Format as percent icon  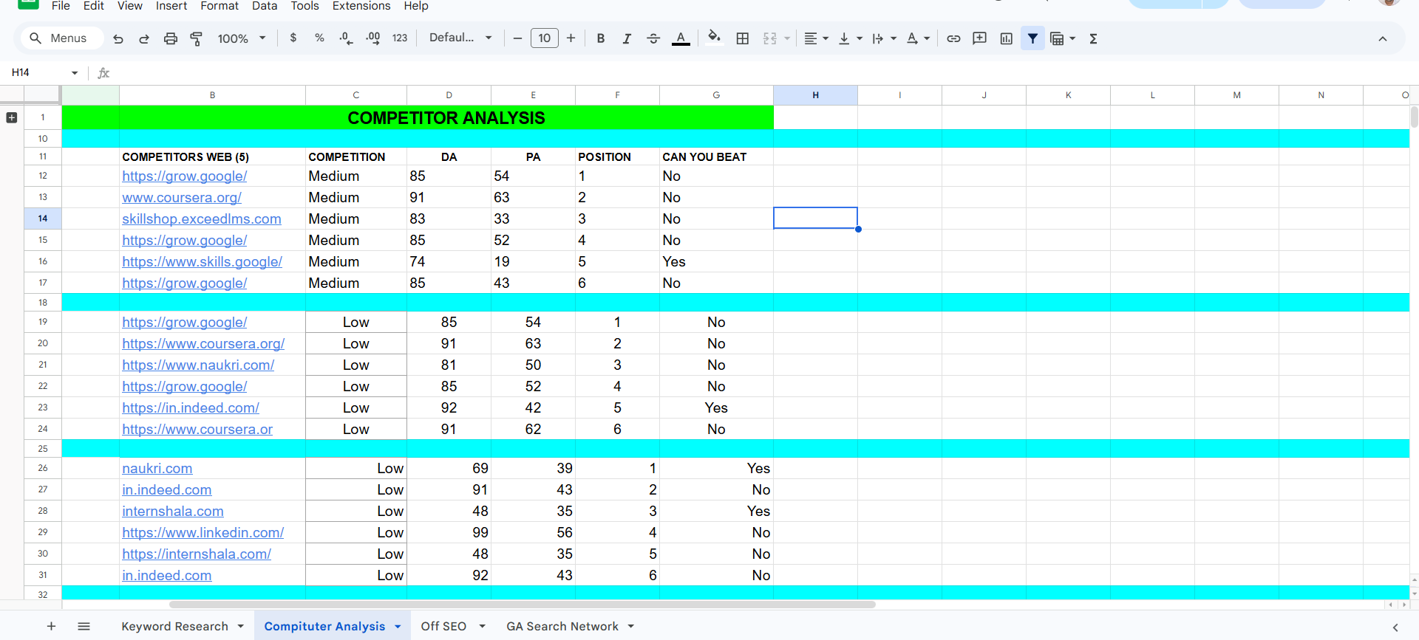tap(319, 38)
